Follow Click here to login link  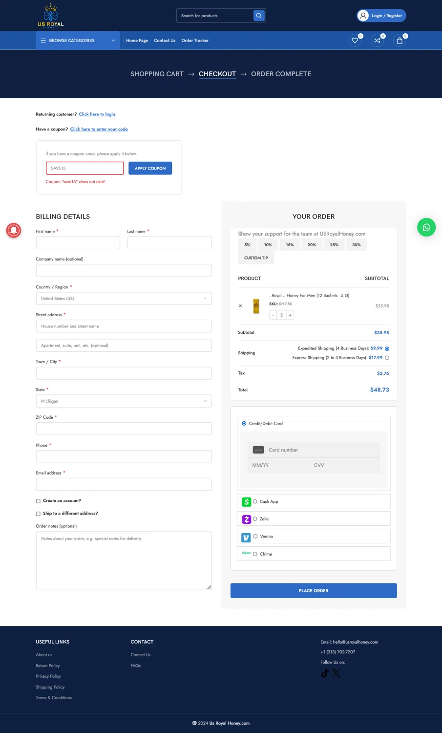tap(97, 114)
